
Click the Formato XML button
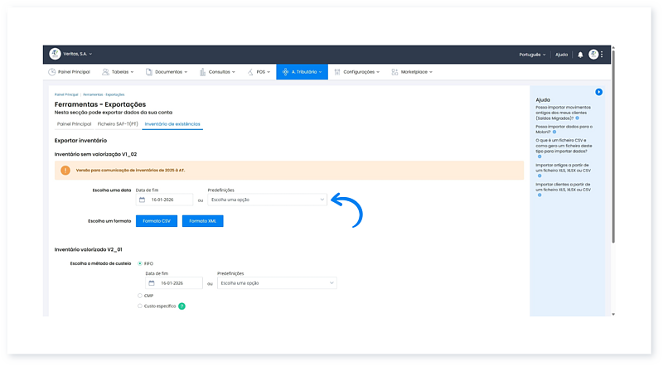coord(203,221)
